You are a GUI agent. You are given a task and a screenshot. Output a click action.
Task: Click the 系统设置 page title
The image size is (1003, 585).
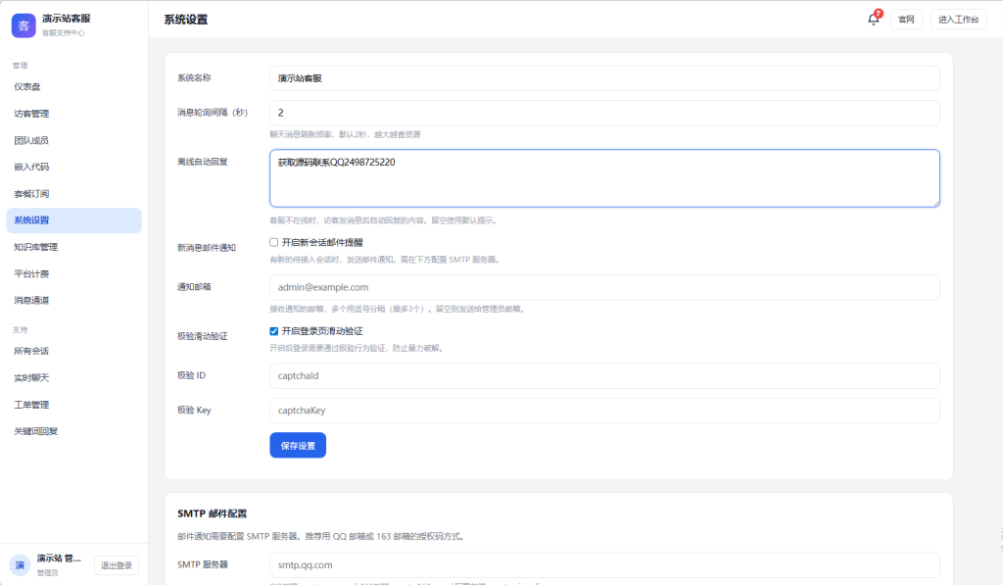coord(185,20)
